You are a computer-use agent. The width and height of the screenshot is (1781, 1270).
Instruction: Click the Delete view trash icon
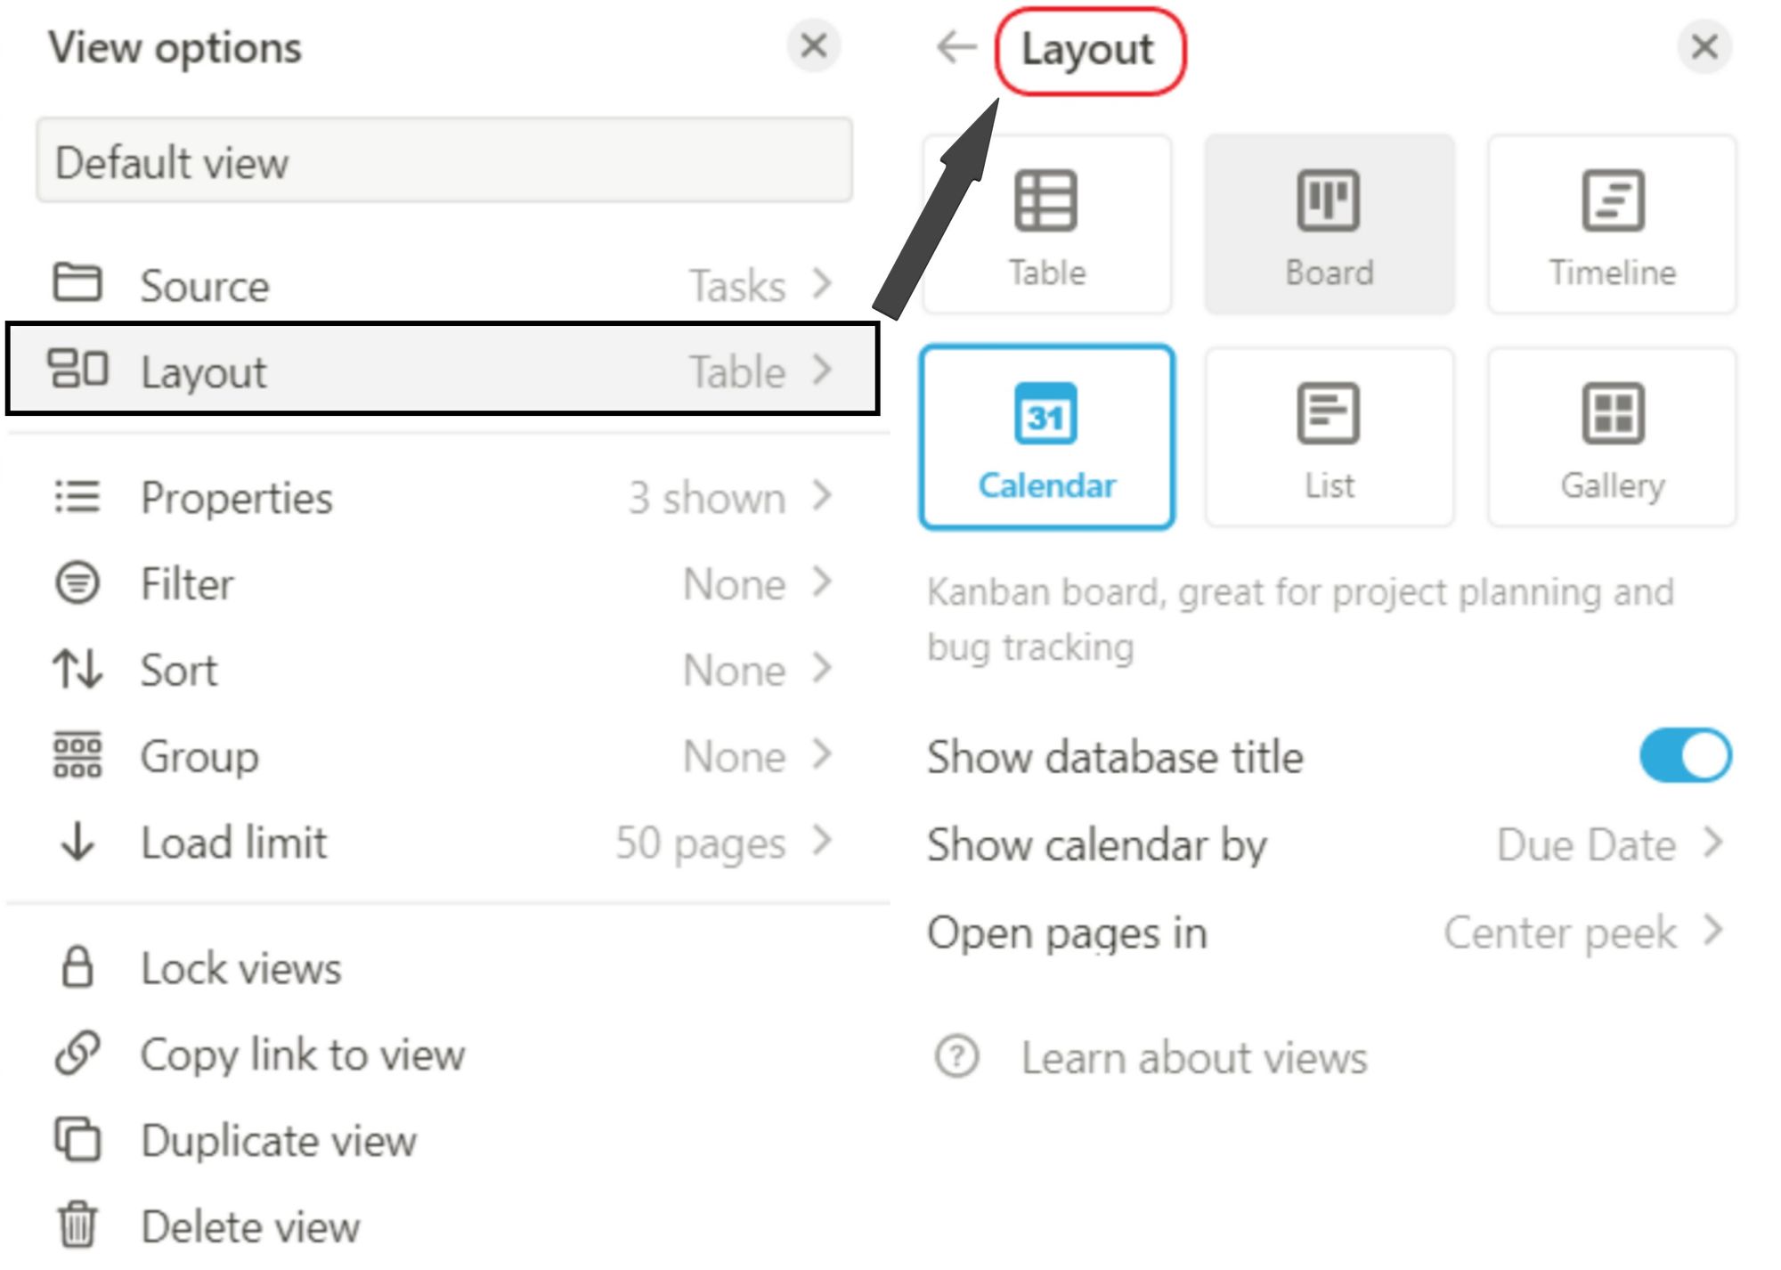pos(77,1225)
